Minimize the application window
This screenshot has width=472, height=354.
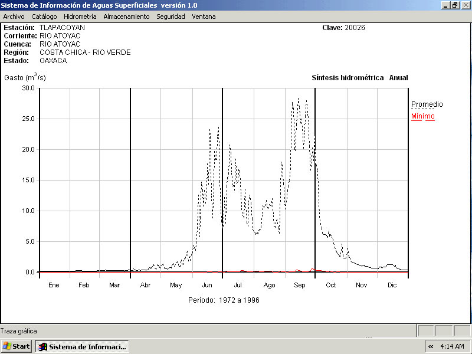(445, 5)
